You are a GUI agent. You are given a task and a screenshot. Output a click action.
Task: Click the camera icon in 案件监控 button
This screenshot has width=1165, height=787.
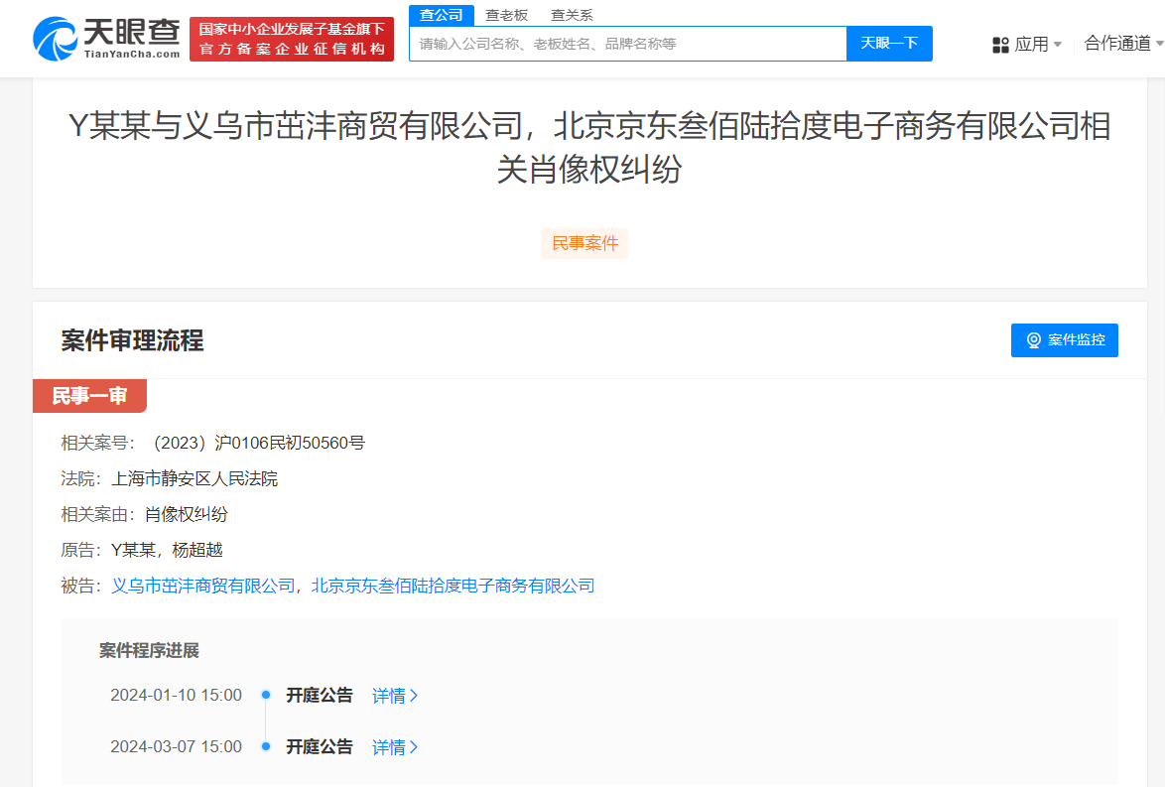1033,340
